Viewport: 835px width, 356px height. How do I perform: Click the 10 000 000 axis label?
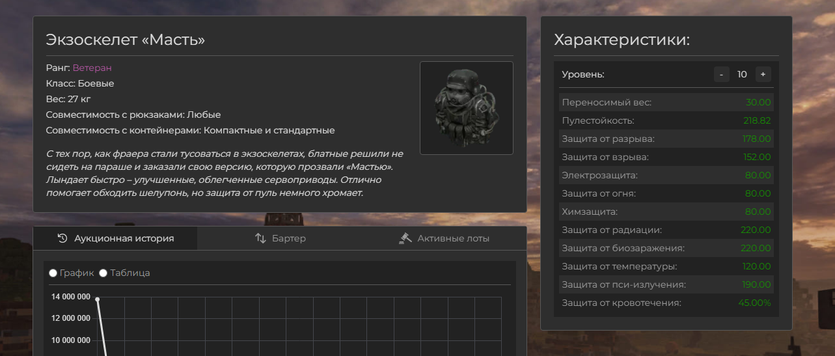71,340
